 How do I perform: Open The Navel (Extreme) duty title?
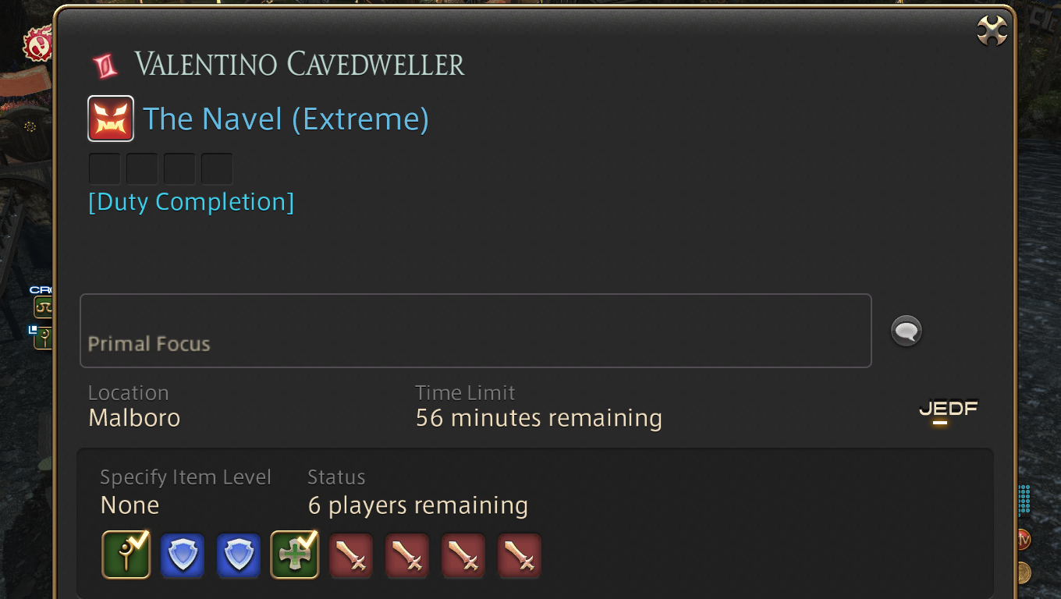tap(286, 119)
